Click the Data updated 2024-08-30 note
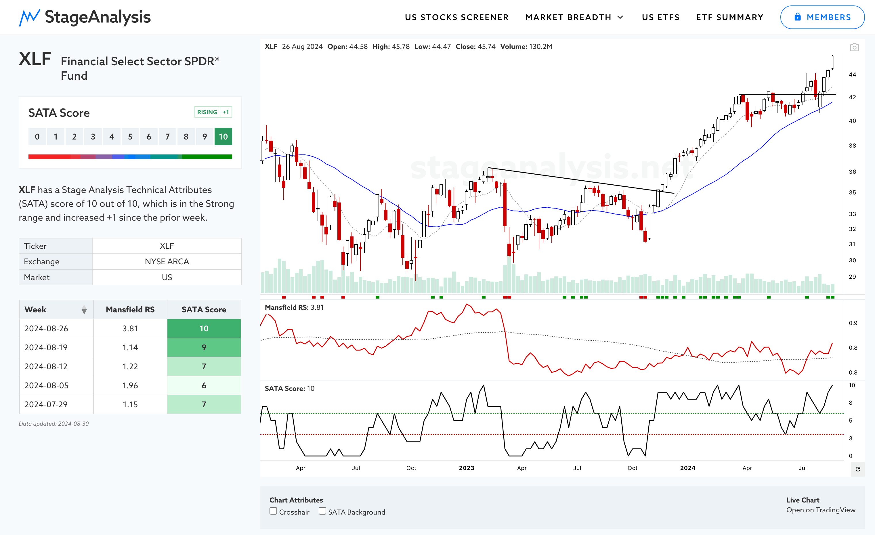 (x=54, y=423)
